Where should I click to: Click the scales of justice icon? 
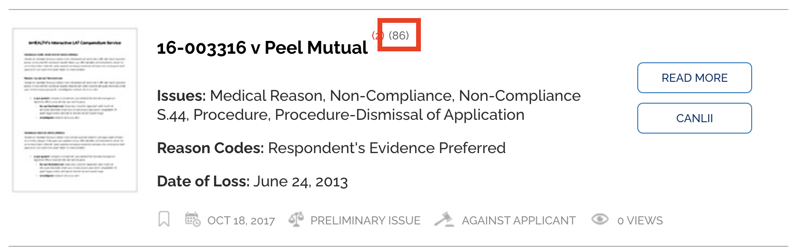(296, 219)
